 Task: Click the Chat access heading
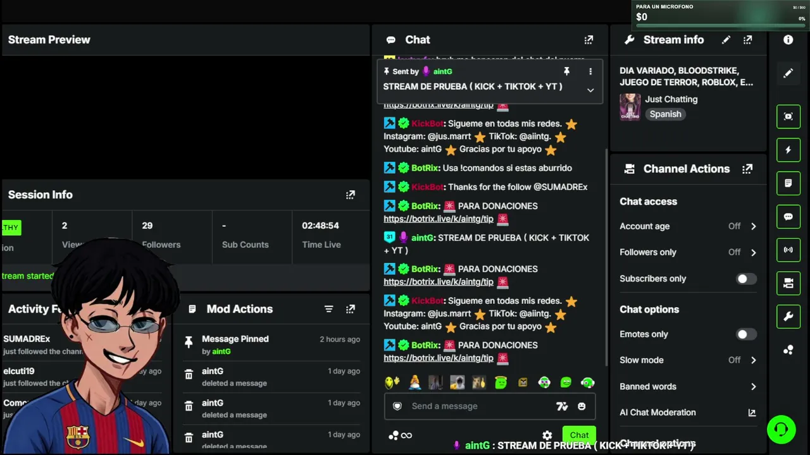(648, 202)
